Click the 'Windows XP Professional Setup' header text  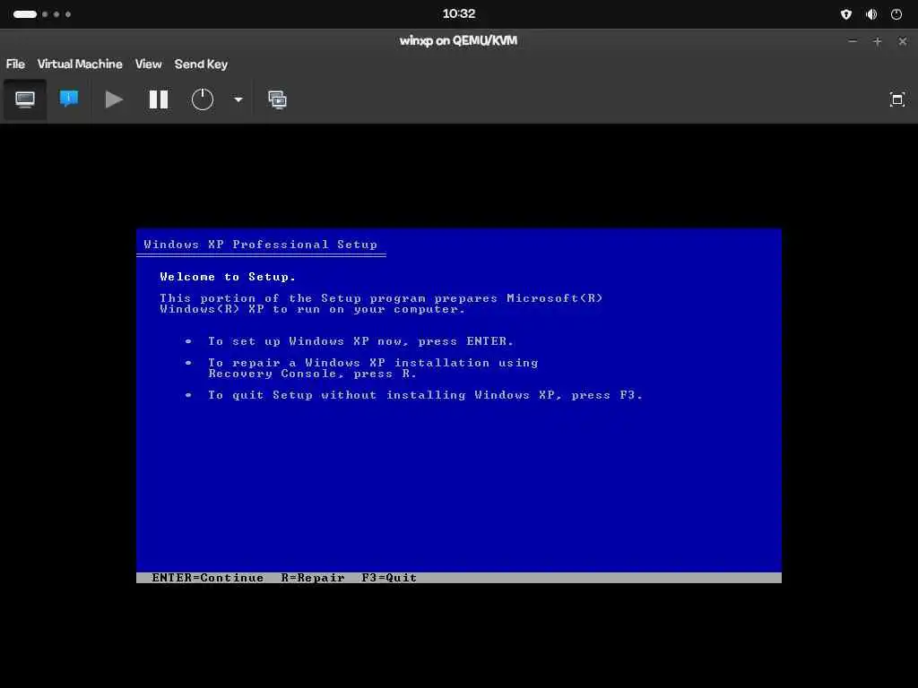(261, 245)
